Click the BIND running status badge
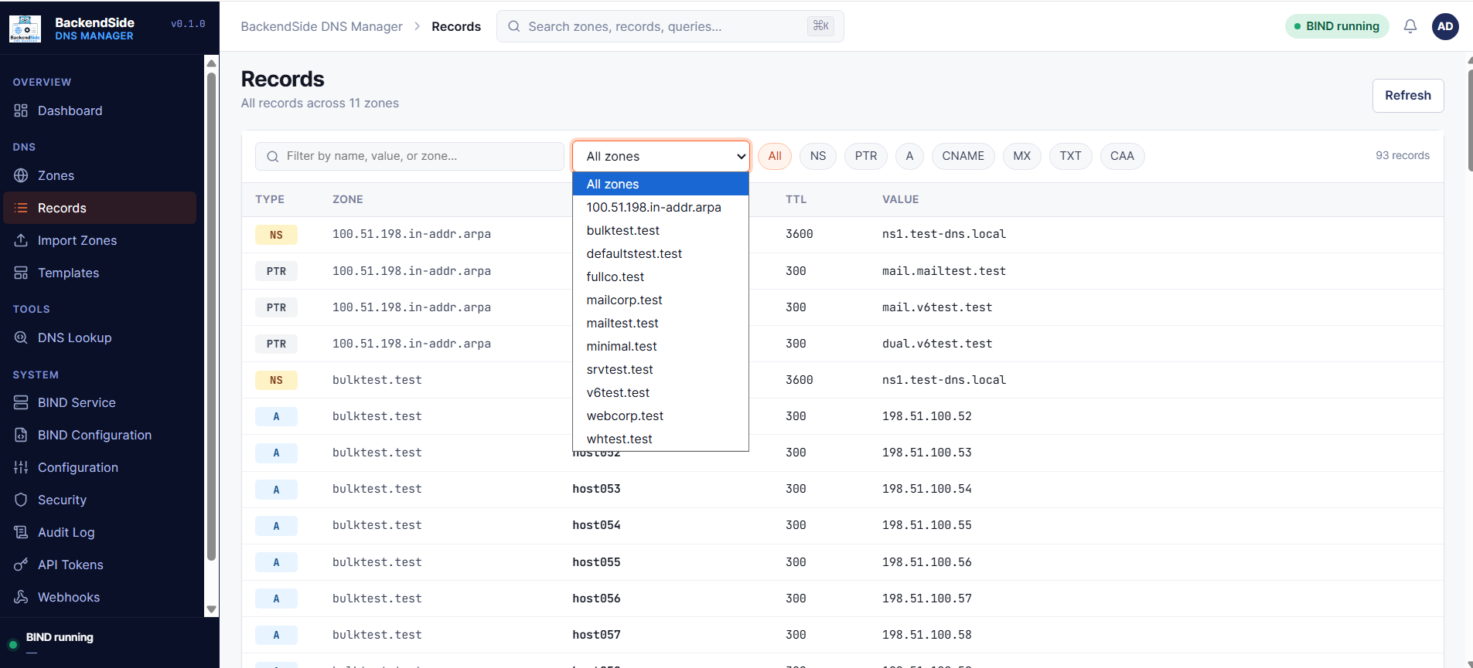Viewport: 1473px width, 668px height. [1337, 26]
